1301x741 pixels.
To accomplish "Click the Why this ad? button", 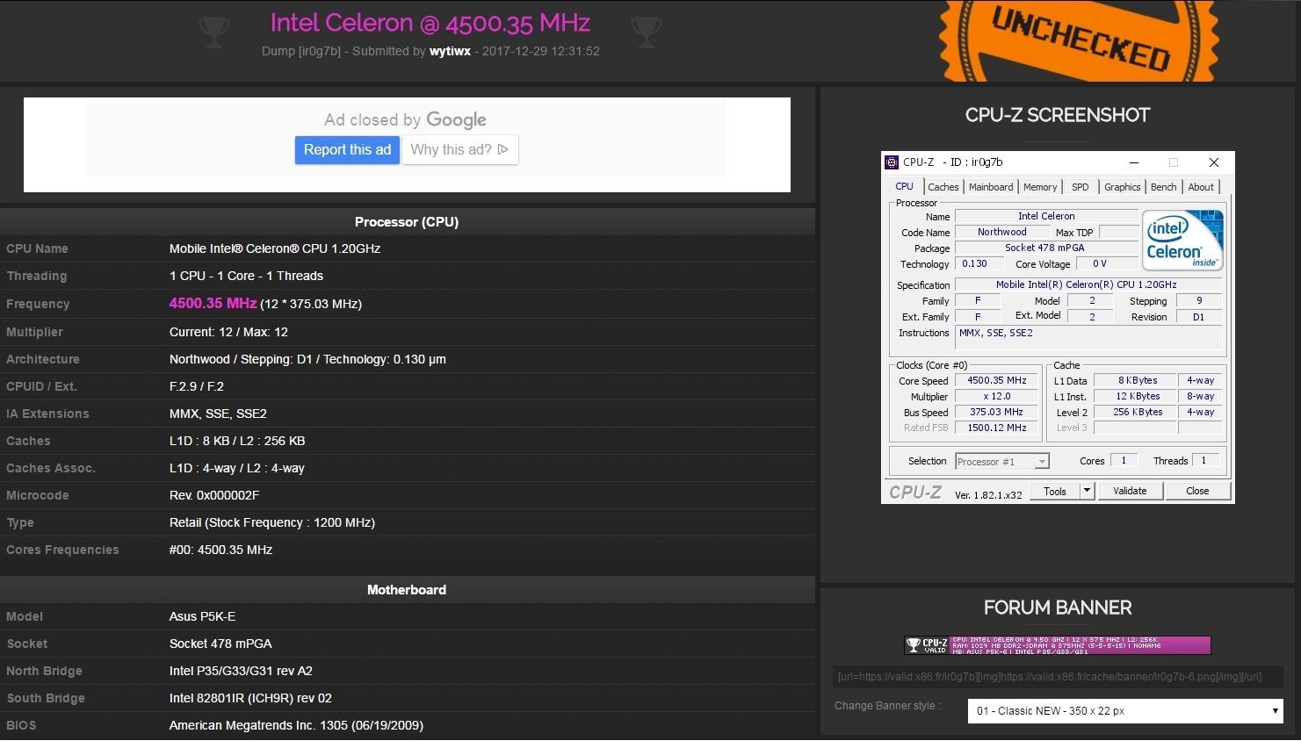I will 460,149.
